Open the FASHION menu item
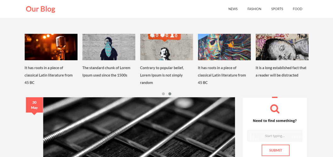333x157 pixels. 254,9
